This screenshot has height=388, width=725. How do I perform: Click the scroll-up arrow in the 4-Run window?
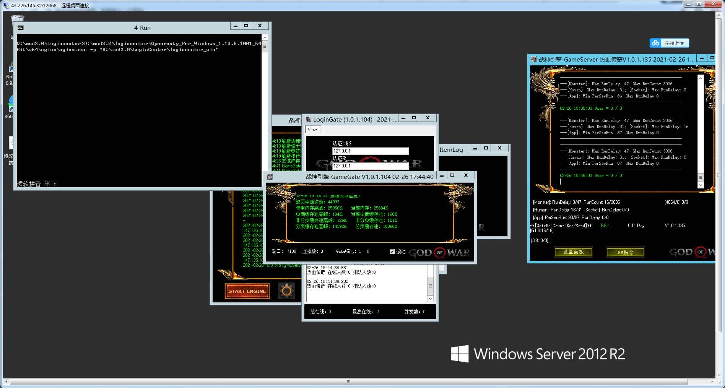click(265, 37)
